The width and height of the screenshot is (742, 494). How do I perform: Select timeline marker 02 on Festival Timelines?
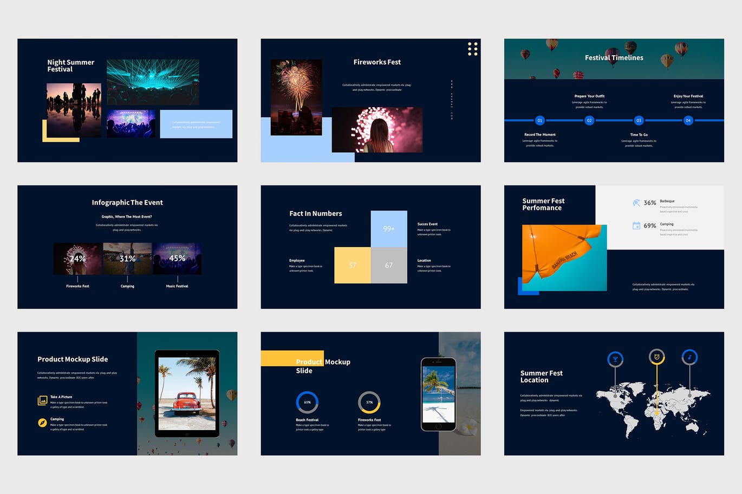click(589, 120)
